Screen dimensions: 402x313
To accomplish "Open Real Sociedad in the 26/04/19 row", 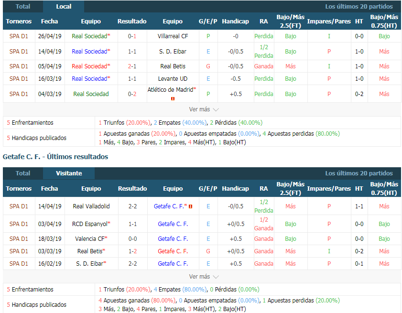I will pyautogui.click(x=91, y=36).
